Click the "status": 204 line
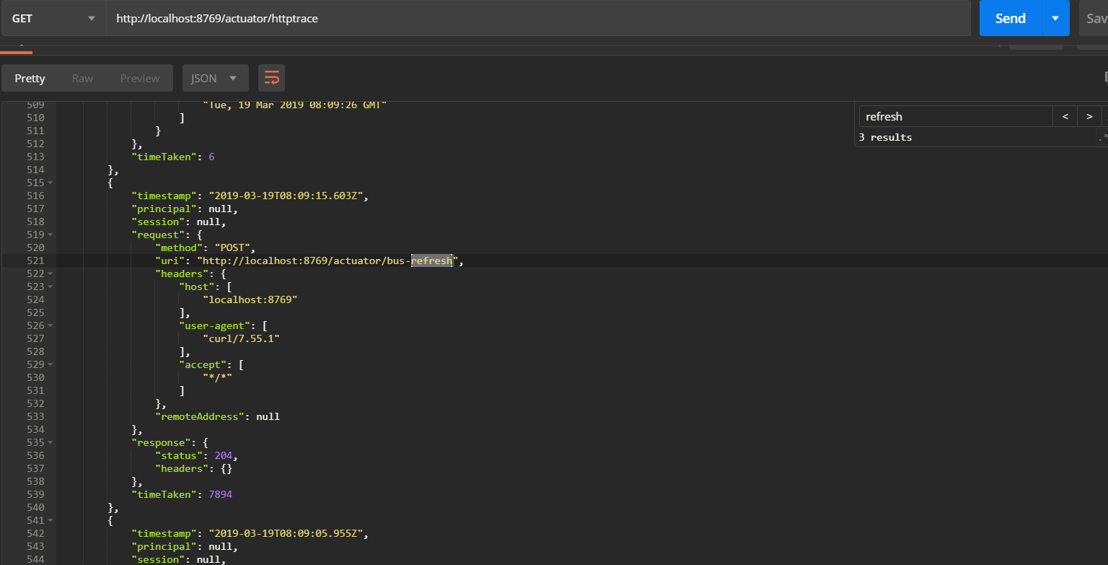The width and height of the screenshot is (1108, 565). click(197, 455)
